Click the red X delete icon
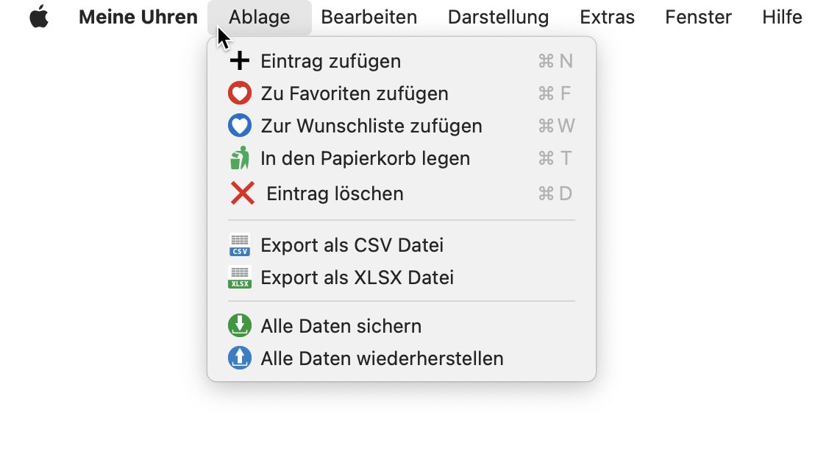Image resolution: width=829 pixels, height=449 pixels. (x=243, y=193)
